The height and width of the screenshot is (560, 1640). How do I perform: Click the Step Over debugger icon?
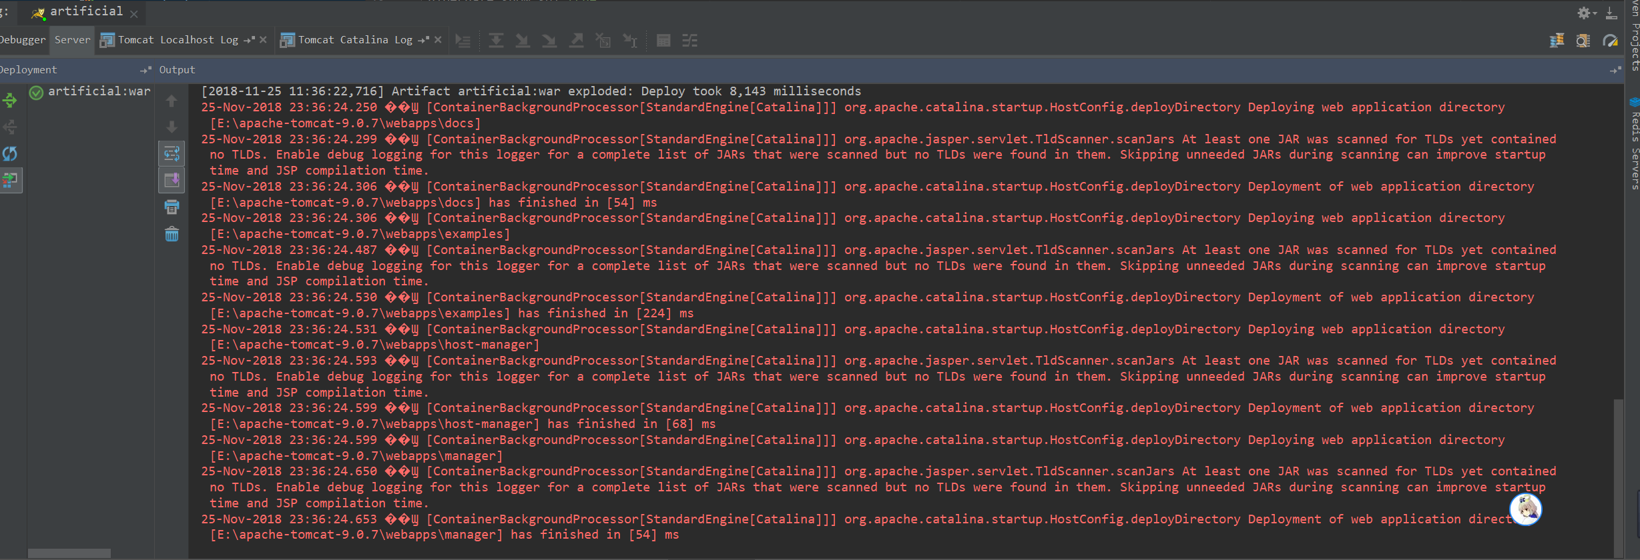point(496,41)
